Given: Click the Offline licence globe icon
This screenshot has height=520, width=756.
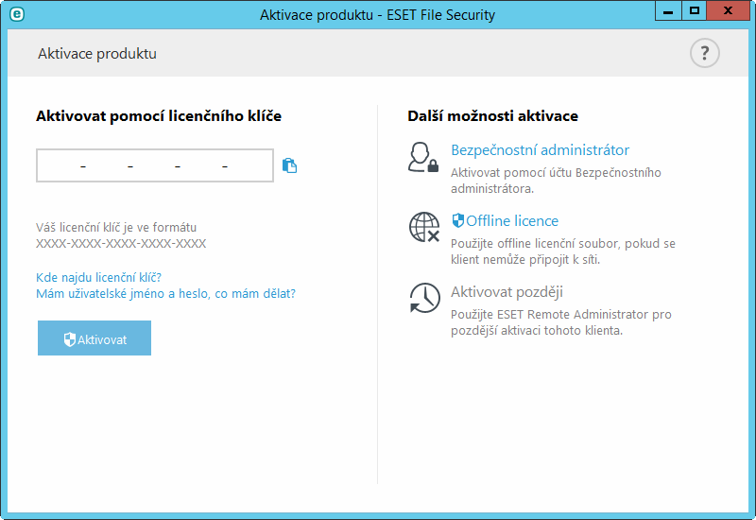Looking at the screenshot, I should pyautogui.click(x=424, y=227).
